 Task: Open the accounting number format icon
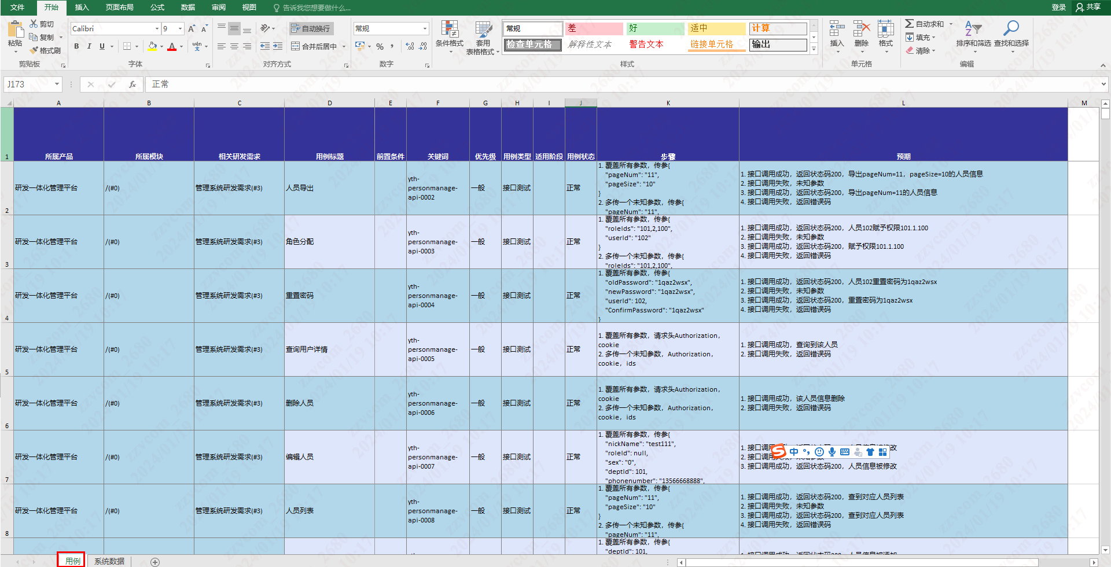360,46
